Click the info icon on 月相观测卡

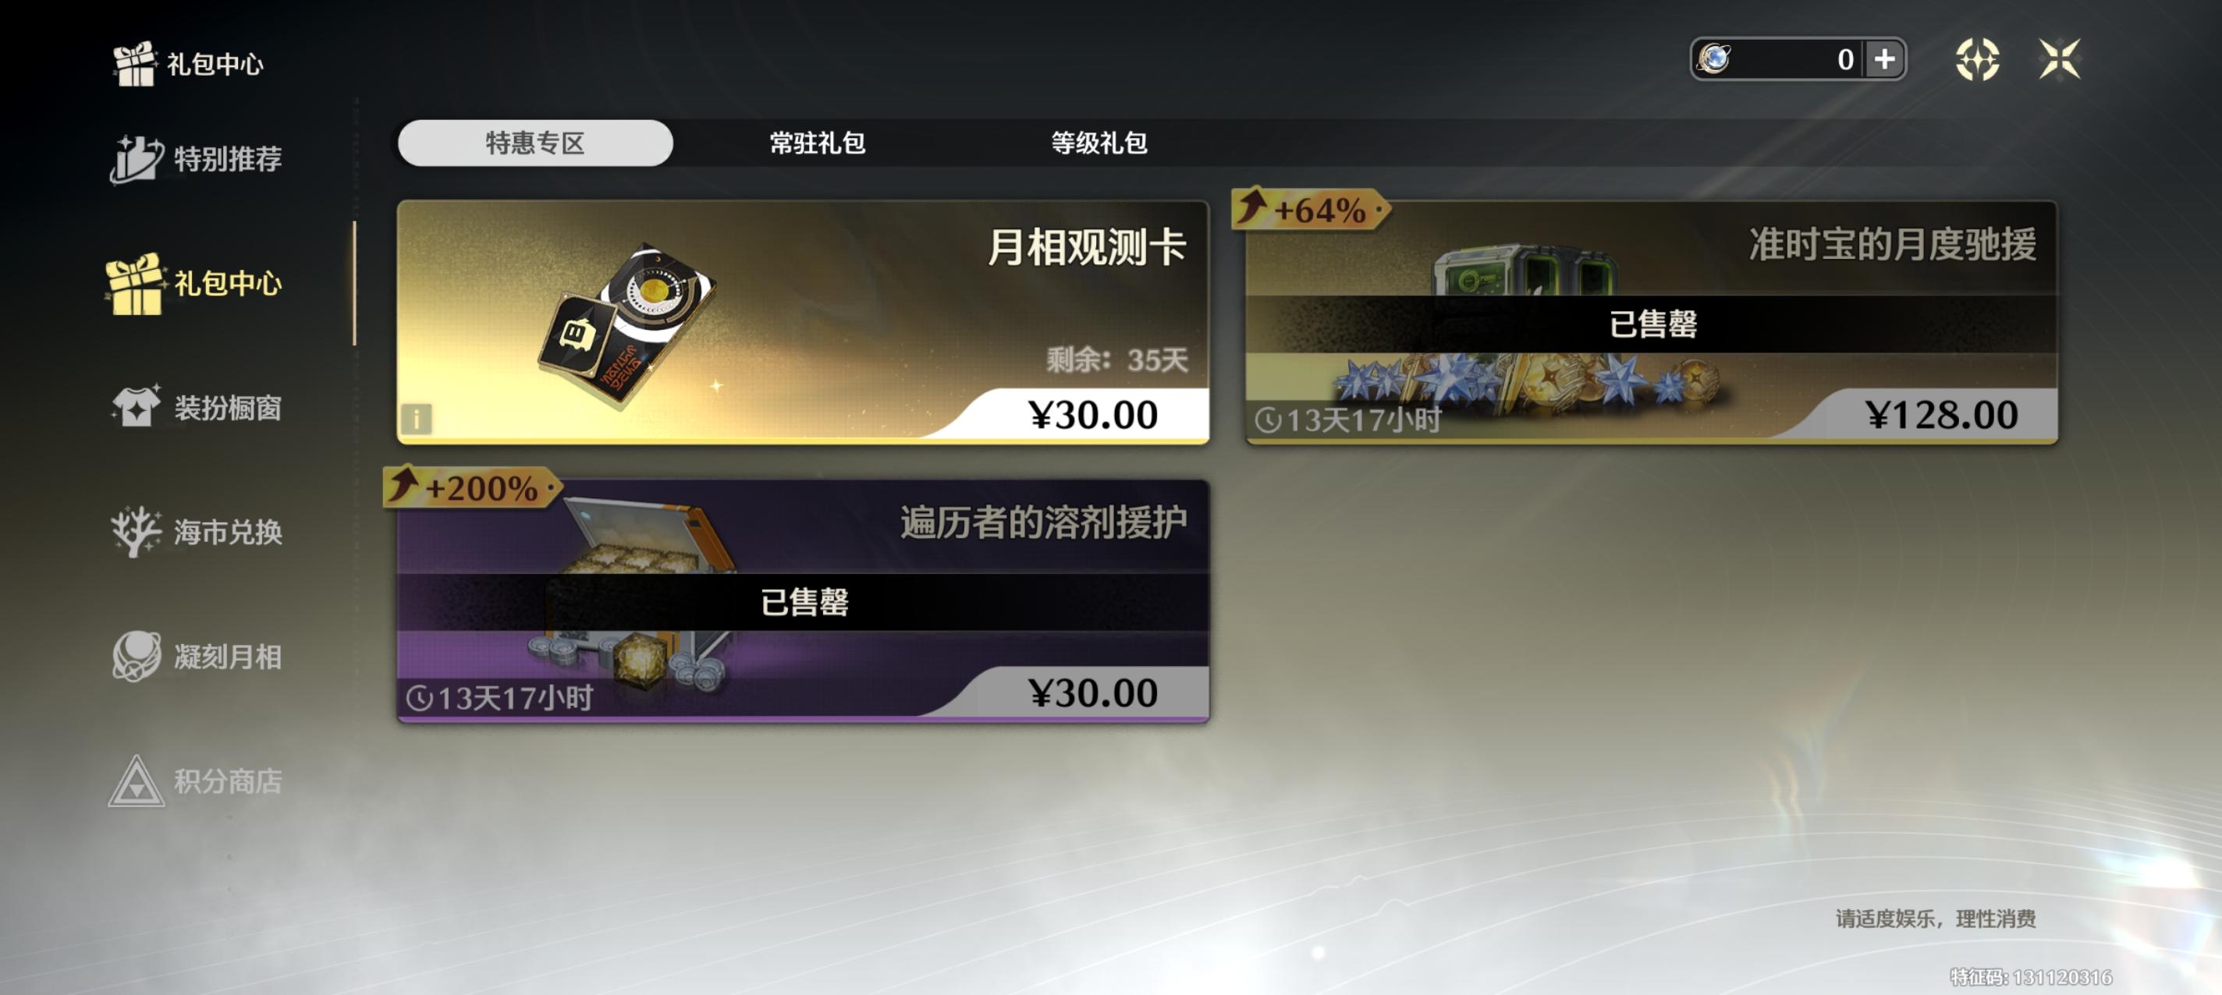click(x=417, y=419)
